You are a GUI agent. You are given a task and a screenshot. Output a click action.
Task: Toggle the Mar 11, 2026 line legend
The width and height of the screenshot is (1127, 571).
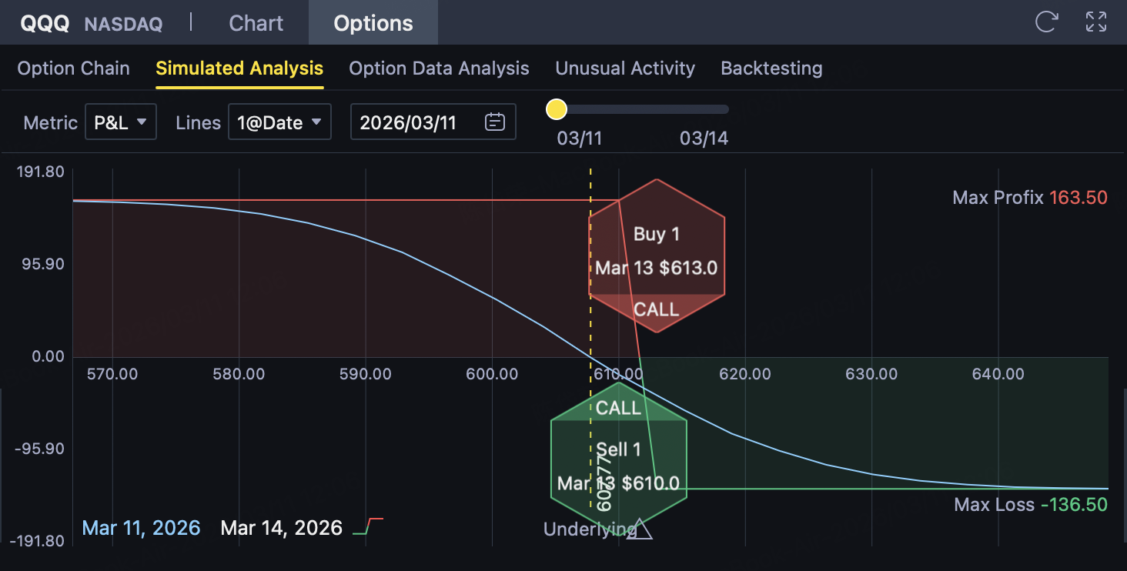click(x=141, y=528)
